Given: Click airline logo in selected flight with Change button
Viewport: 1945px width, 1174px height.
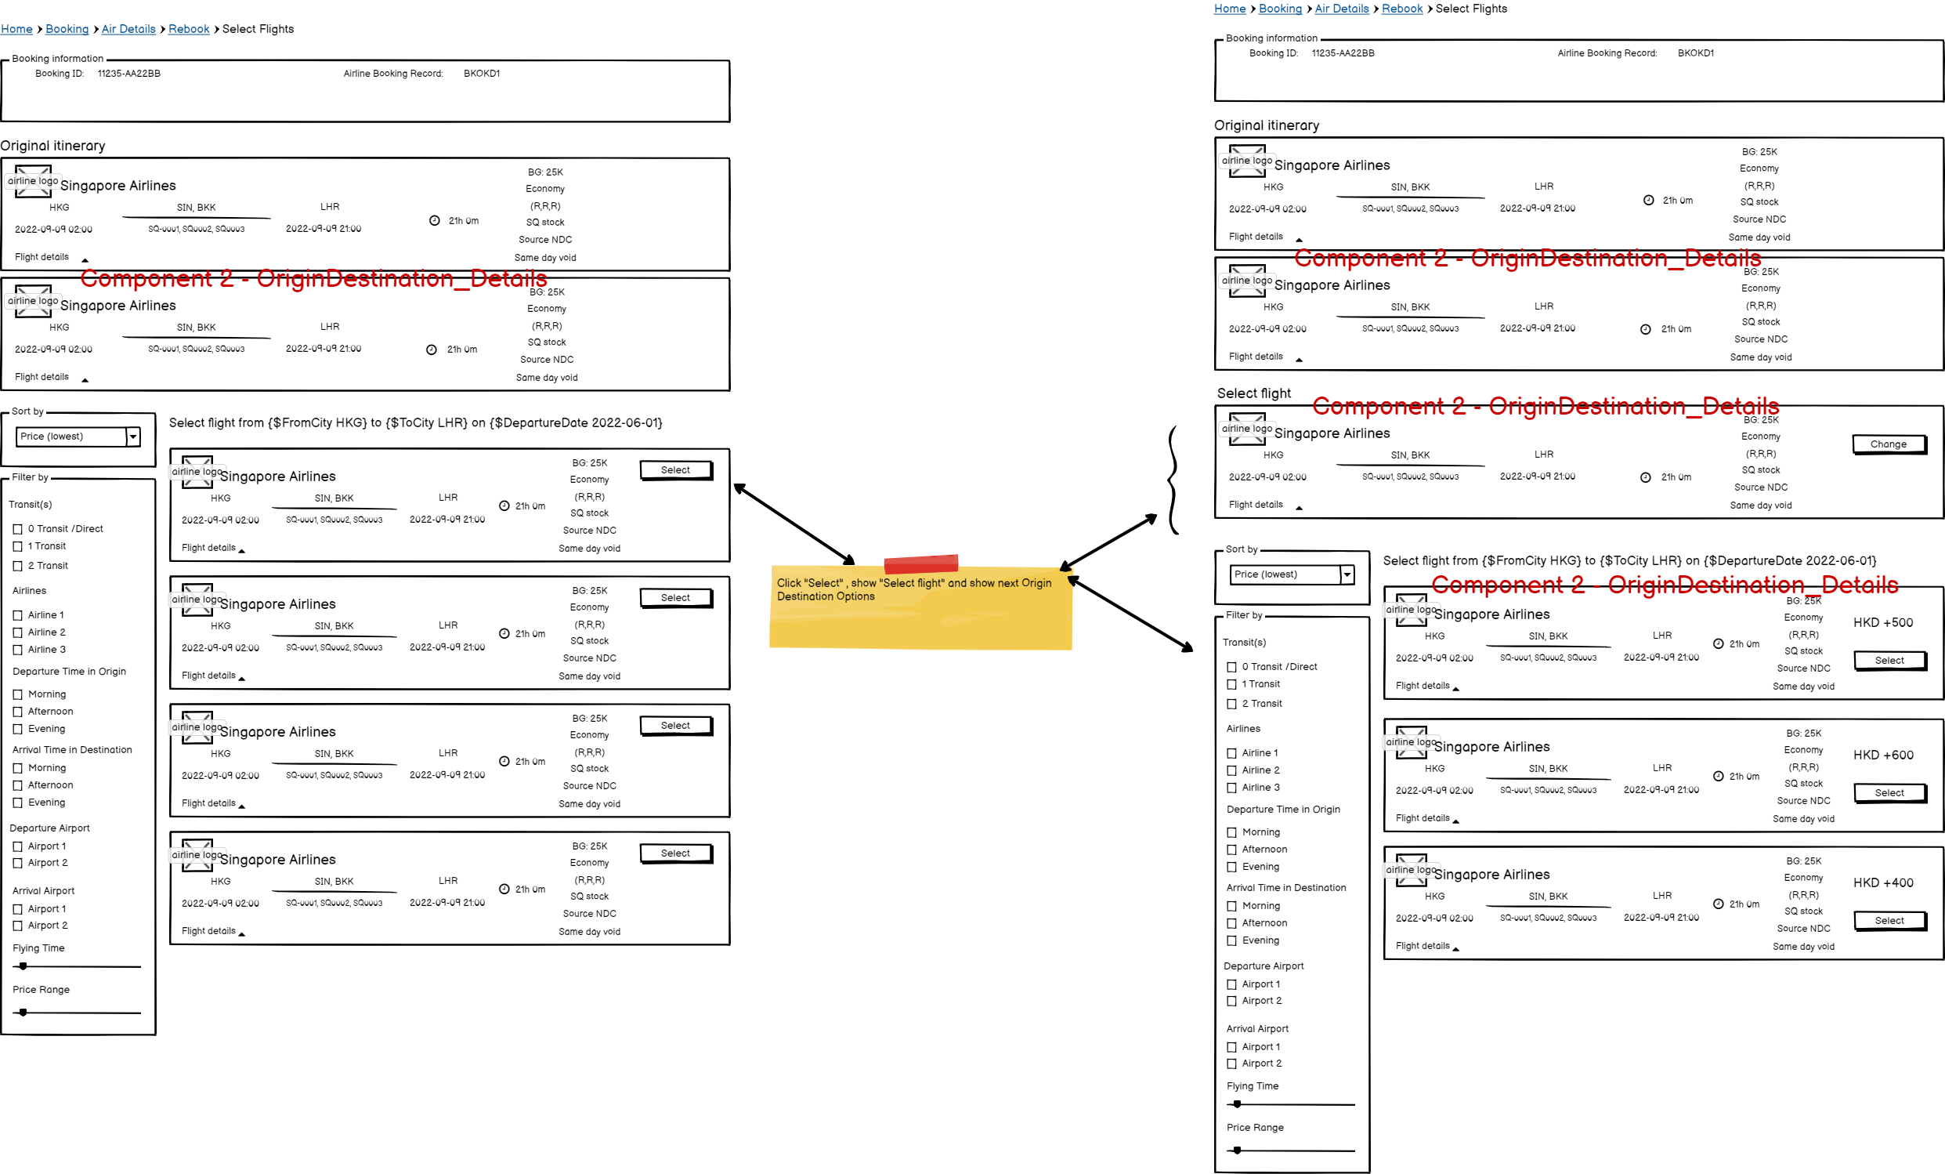Looking at the screenshot, I should (1247, 429).
